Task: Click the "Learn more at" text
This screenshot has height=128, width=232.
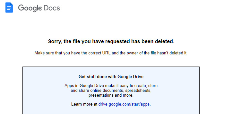Action: point(84,104)
